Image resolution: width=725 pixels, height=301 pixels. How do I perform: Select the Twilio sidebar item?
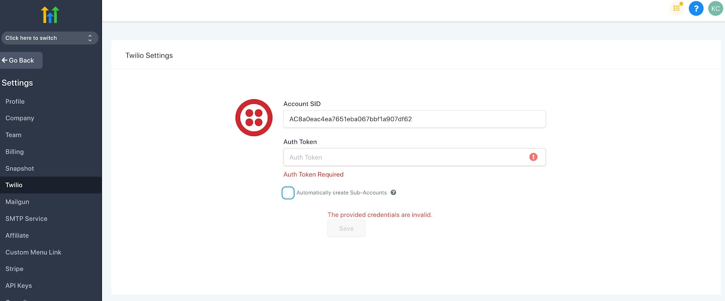point(51,185)
